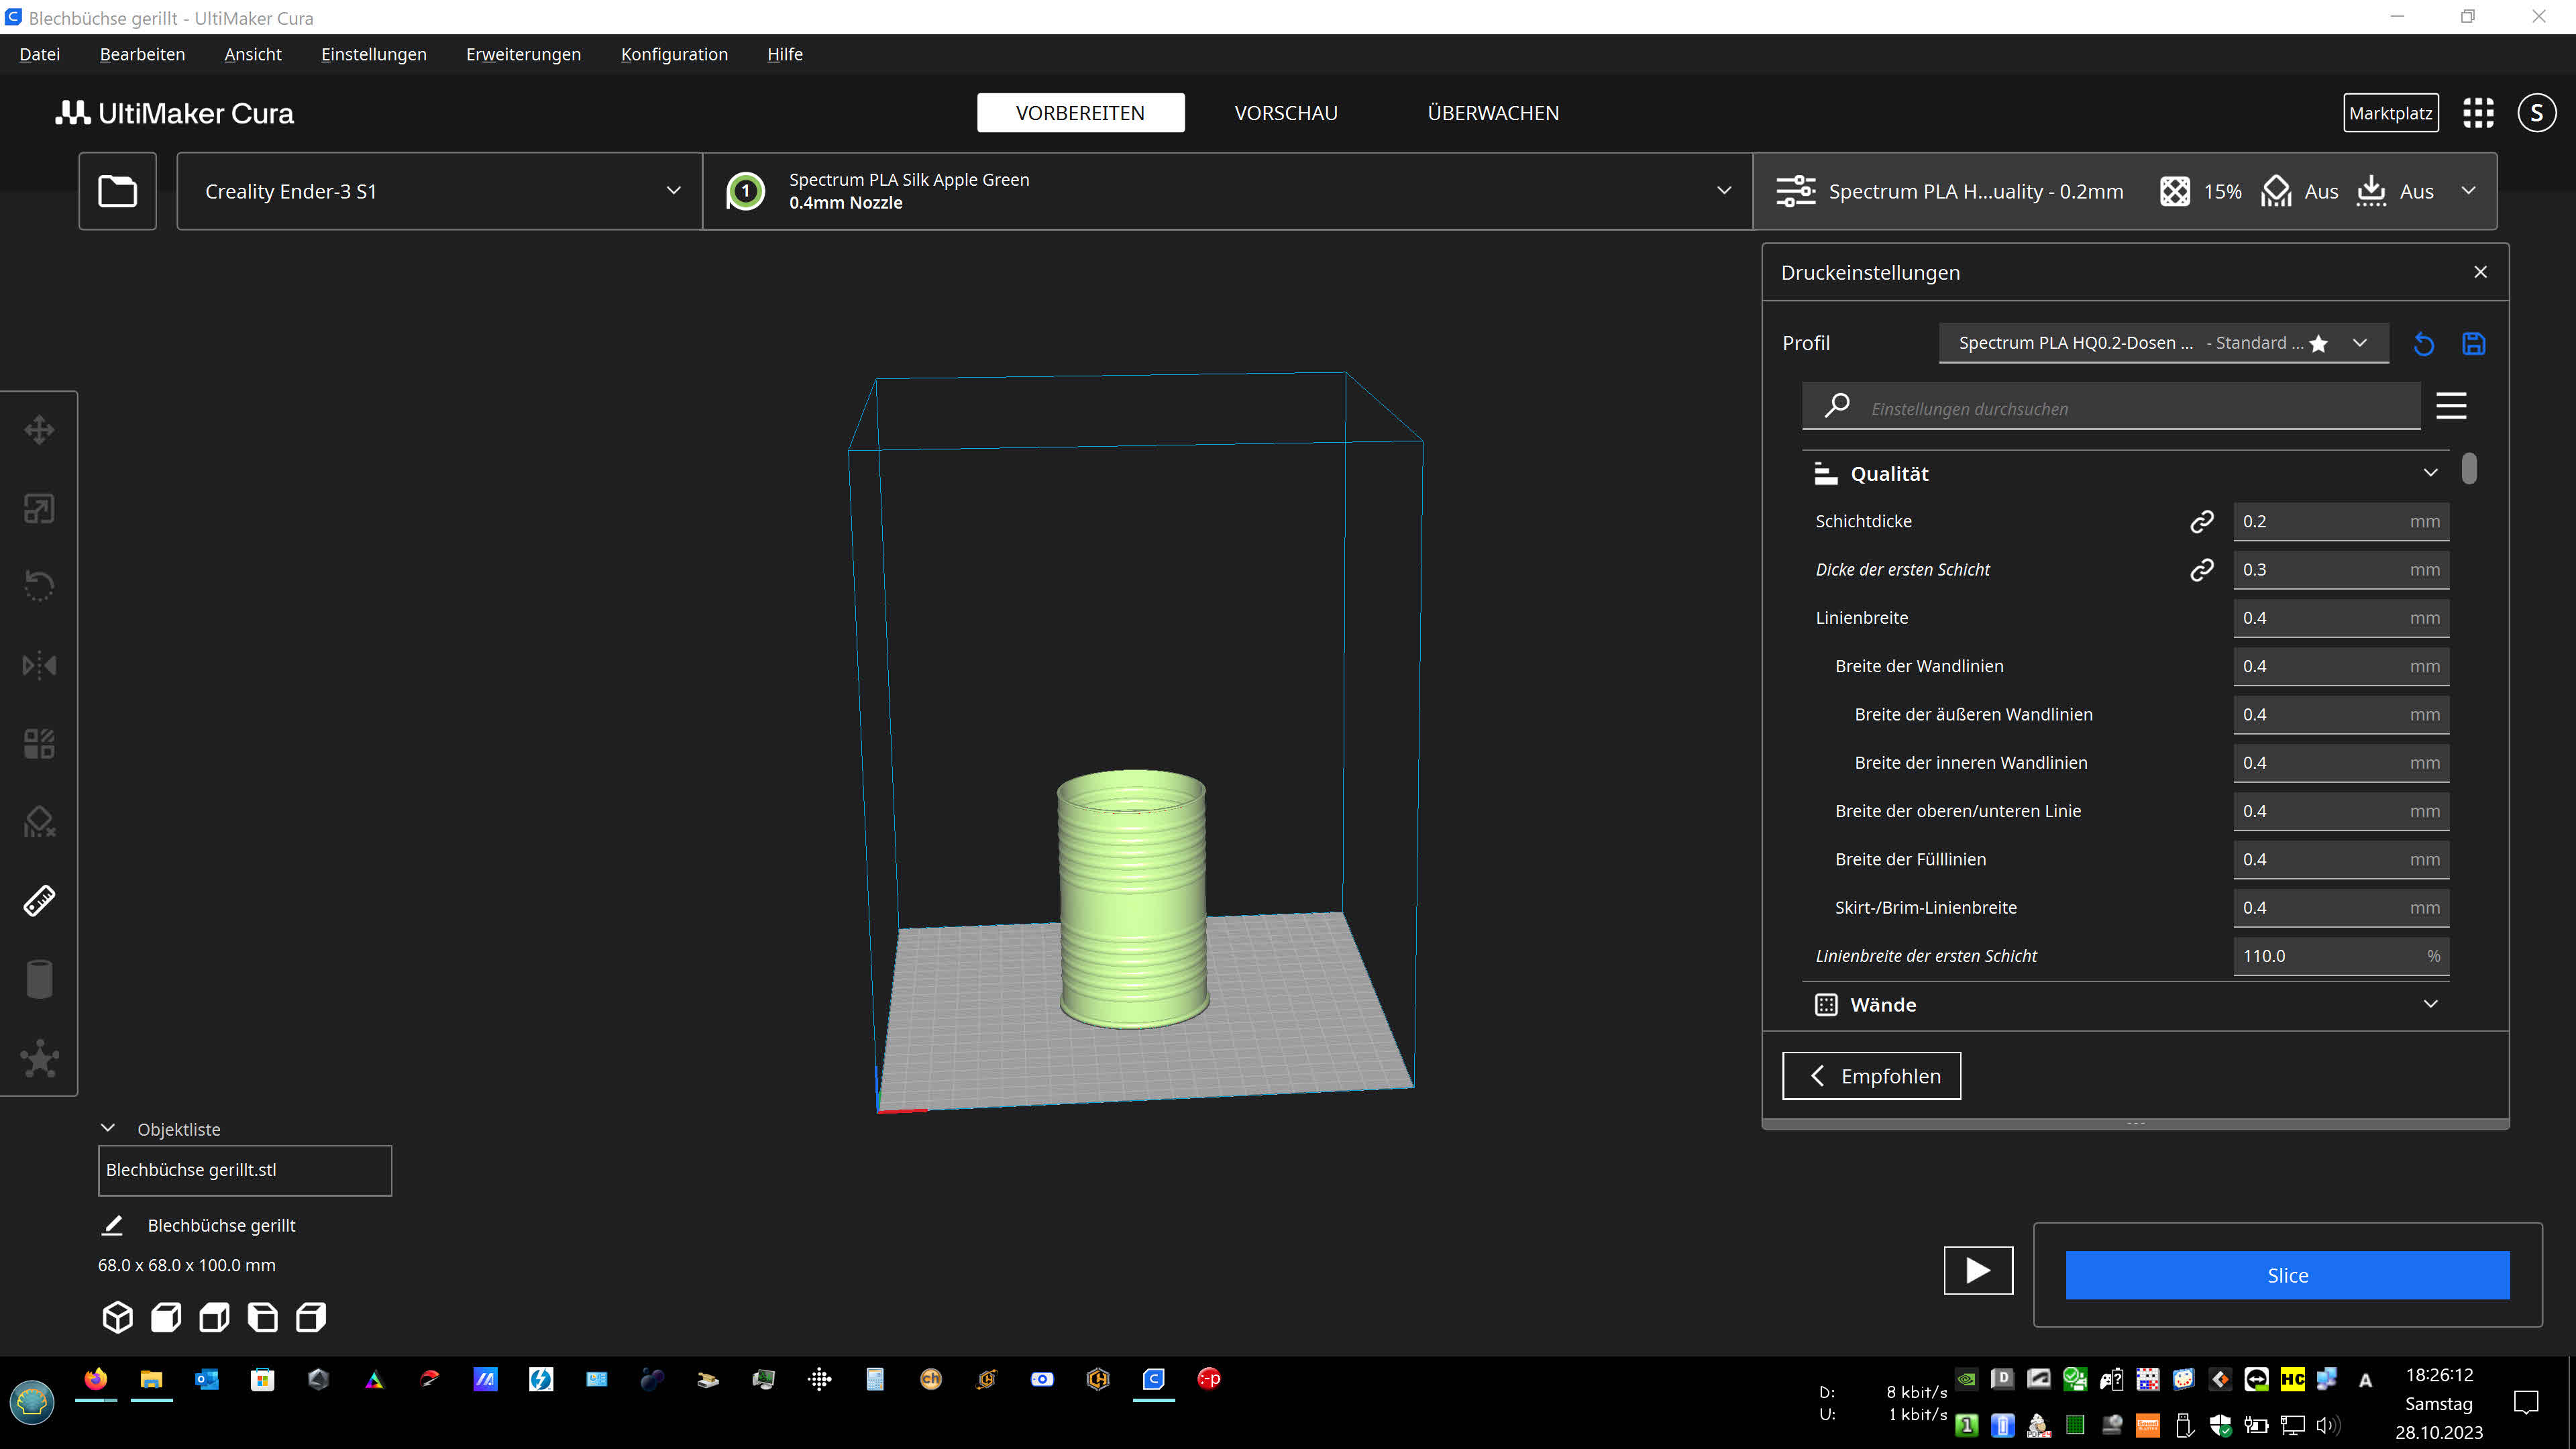
Task: Open the Datei menu
Action: click(x=40, y=54)
